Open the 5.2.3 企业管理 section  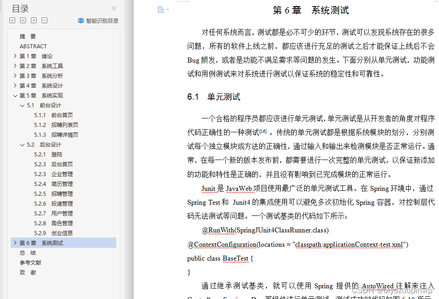point(54,174)
